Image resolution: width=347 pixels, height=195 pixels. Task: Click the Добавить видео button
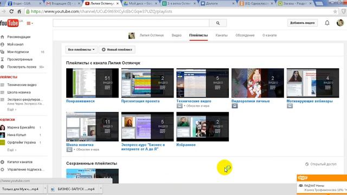[x=303, y=23]
